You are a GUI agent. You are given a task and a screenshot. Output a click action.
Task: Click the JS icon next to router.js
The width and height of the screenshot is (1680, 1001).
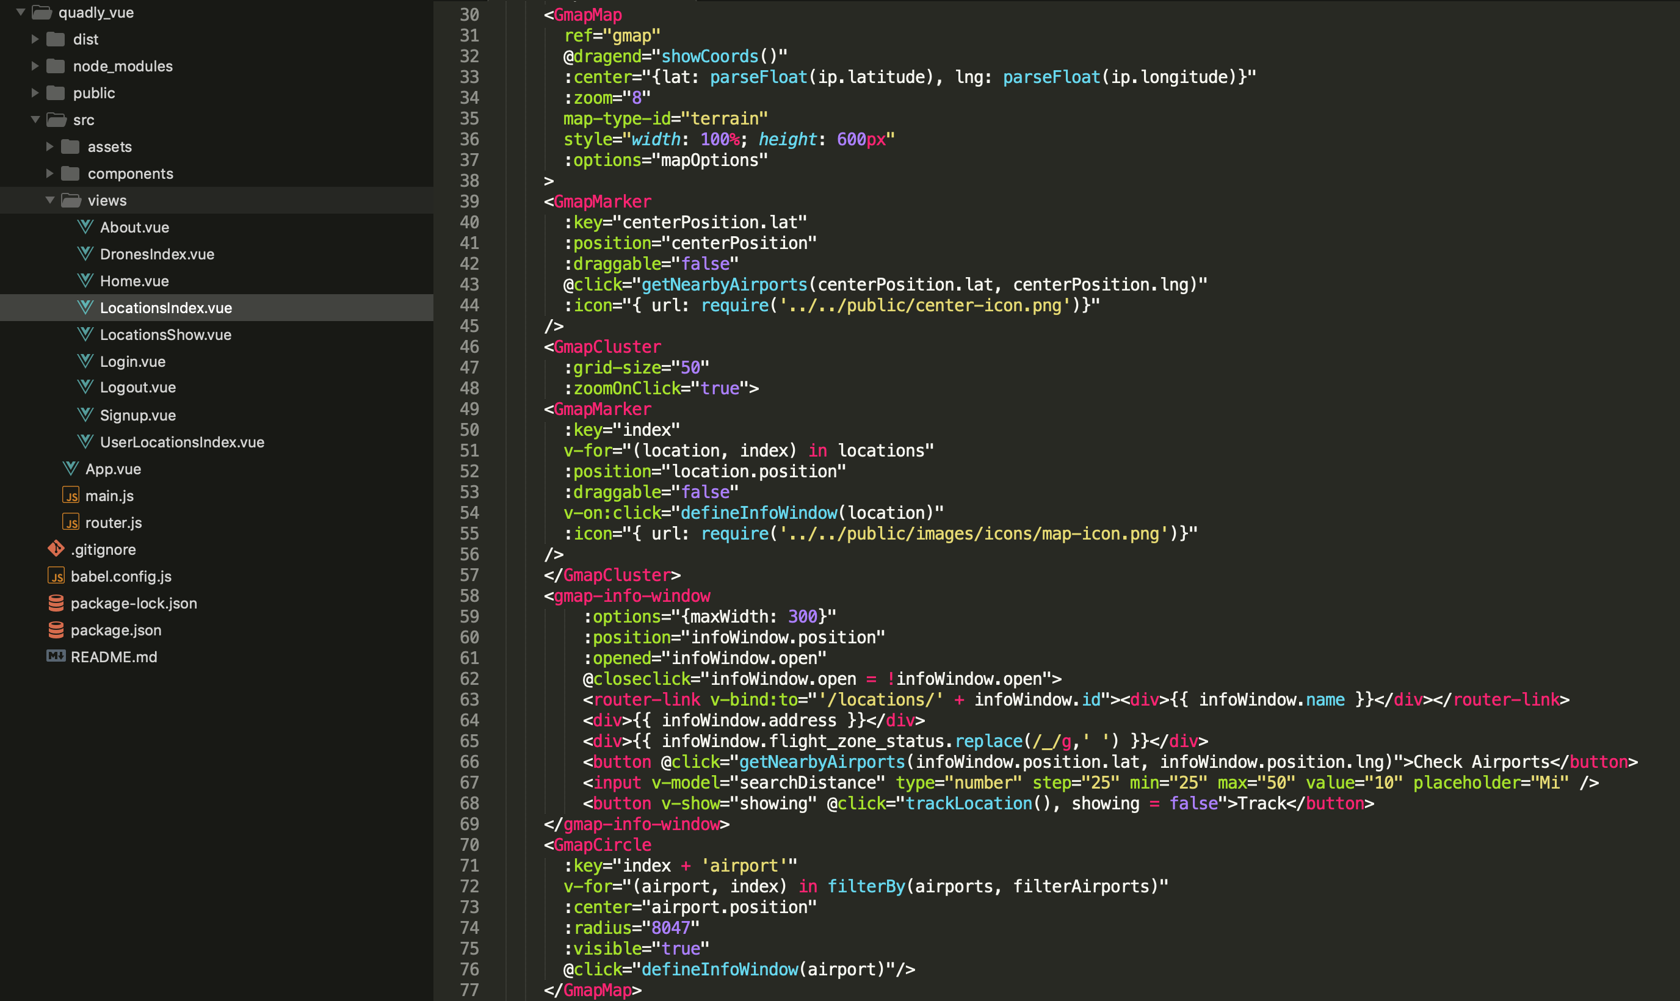coord(70,522)
